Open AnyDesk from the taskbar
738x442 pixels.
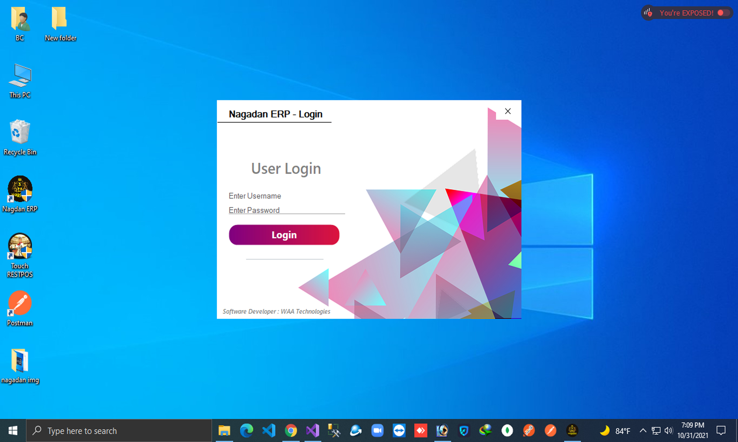(x=421, y=431)
